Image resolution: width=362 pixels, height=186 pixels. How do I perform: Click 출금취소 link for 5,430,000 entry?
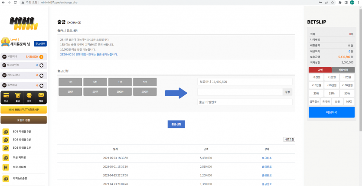[267, 158]
